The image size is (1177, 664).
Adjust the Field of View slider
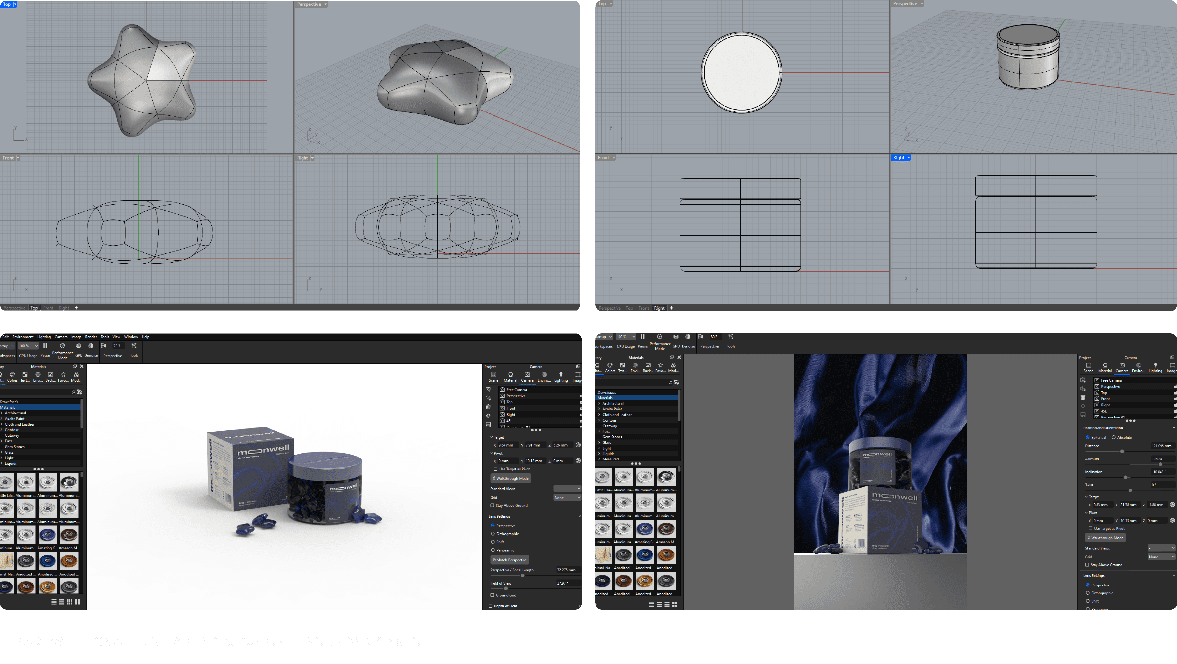[506, 588]
